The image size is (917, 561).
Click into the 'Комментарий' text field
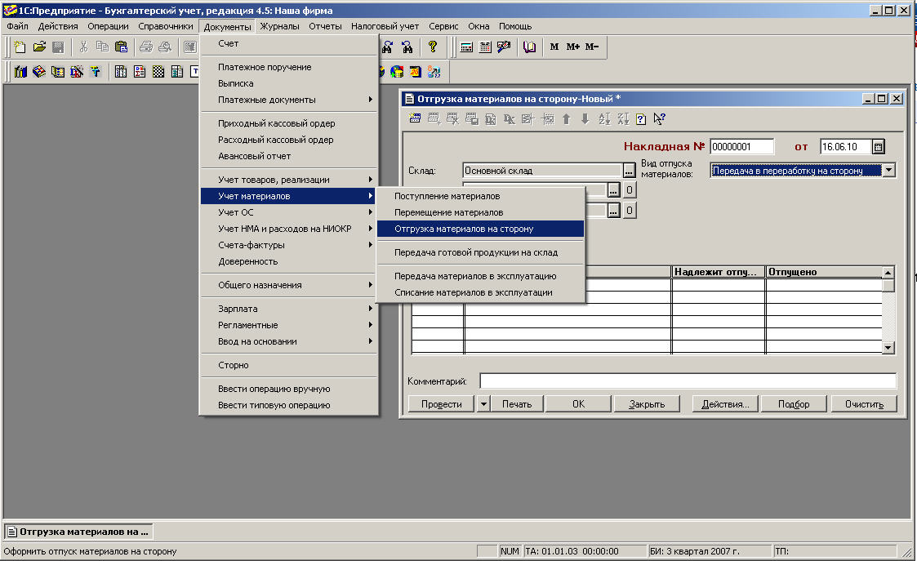tap(688, 381)
